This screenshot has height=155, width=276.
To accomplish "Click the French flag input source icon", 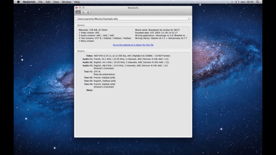I will pyautogui.click(x=237, y=2).
